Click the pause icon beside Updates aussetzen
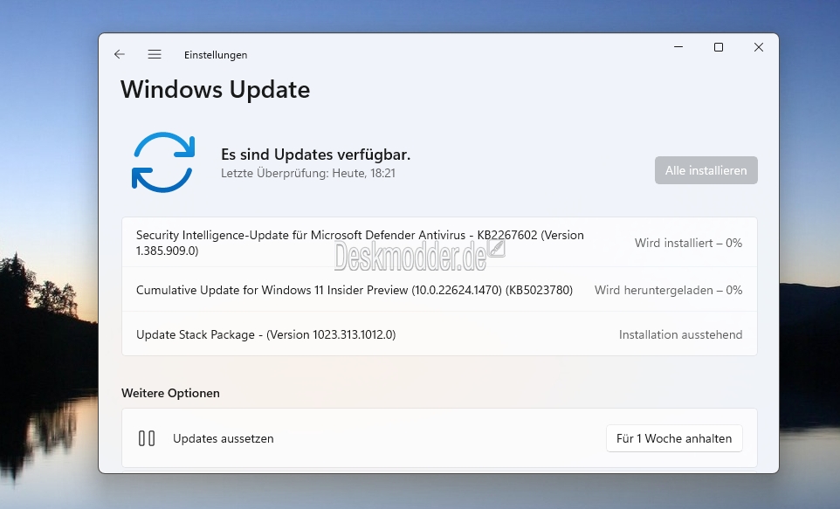The height and width of the screenshot is (509, 840). click(x=147, y=438)
